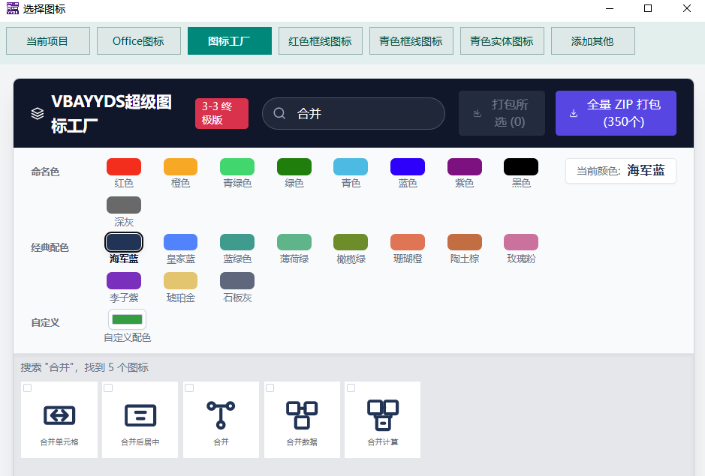
Task: Click the 全量 ZIP 打包 (350个) button
Action: click(x=616, y=113)
